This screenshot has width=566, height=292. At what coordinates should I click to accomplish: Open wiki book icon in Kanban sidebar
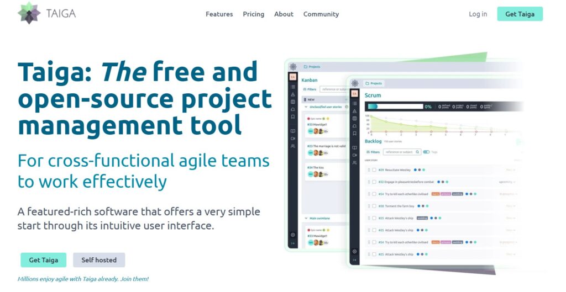(x=293, y=131)
